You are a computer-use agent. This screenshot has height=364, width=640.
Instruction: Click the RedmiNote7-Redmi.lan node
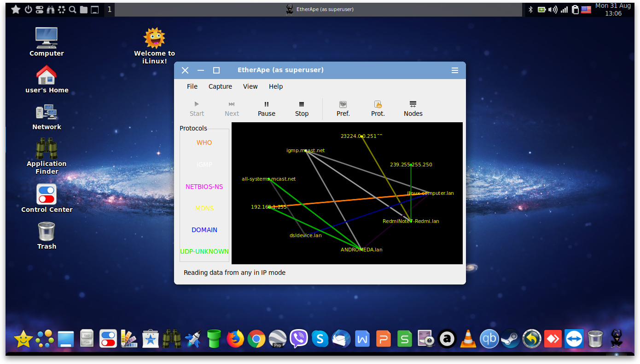pyautogui.click(x=411, y=221)
